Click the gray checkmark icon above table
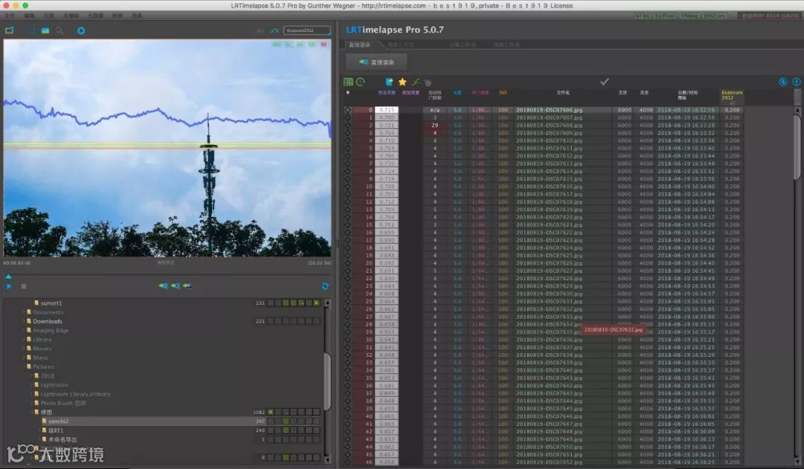Viewport: 804px width, 469px height. click(x=604, y=82)
